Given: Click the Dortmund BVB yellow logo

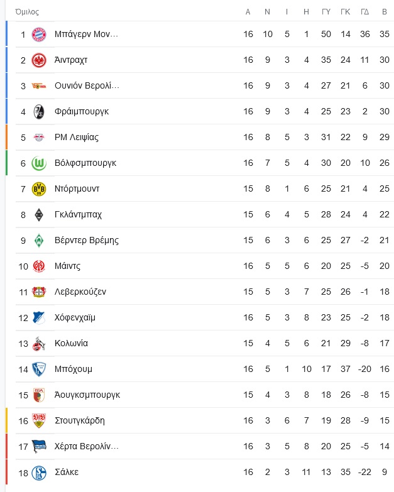Looking at the screenshot, I should 39,189.
